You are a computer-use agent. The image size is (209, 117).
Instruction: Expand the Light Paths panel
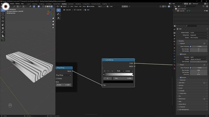[182, 83]
